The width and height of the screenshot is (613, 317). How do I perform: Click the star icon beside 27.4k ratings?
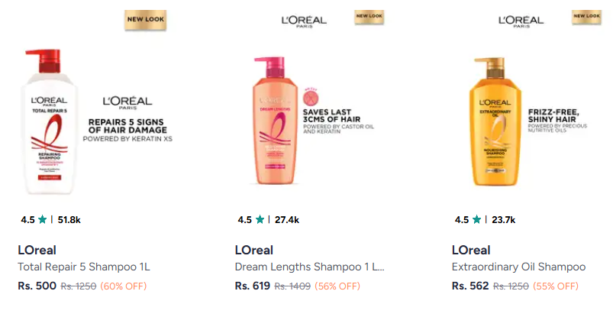(x=260, y=220)
